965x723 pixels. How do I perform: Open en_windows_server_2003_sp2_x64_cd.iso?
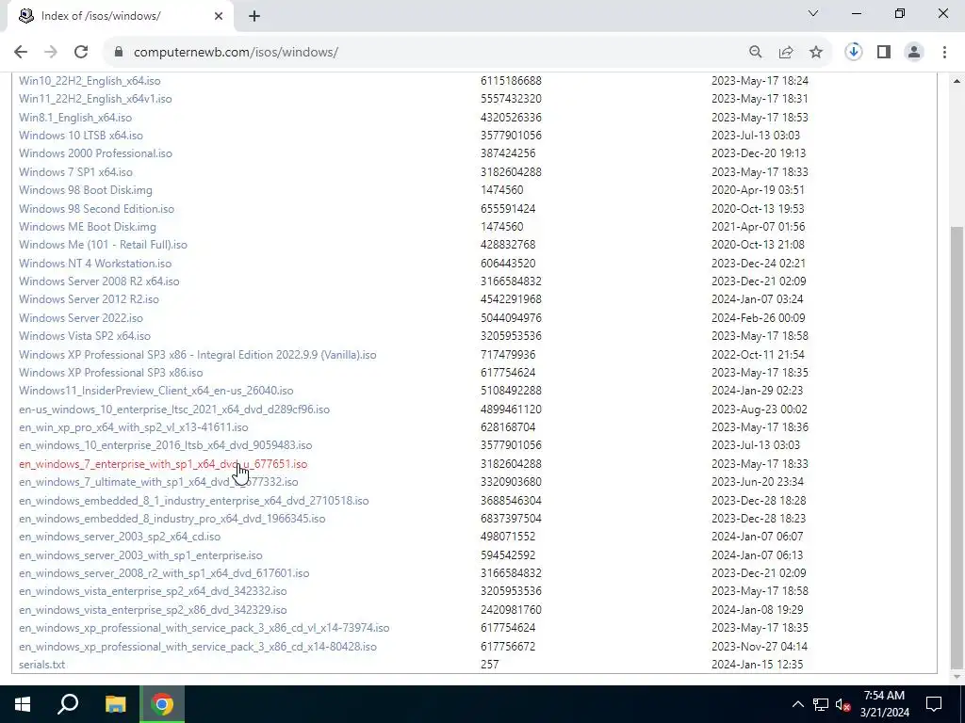coord(120,537)
